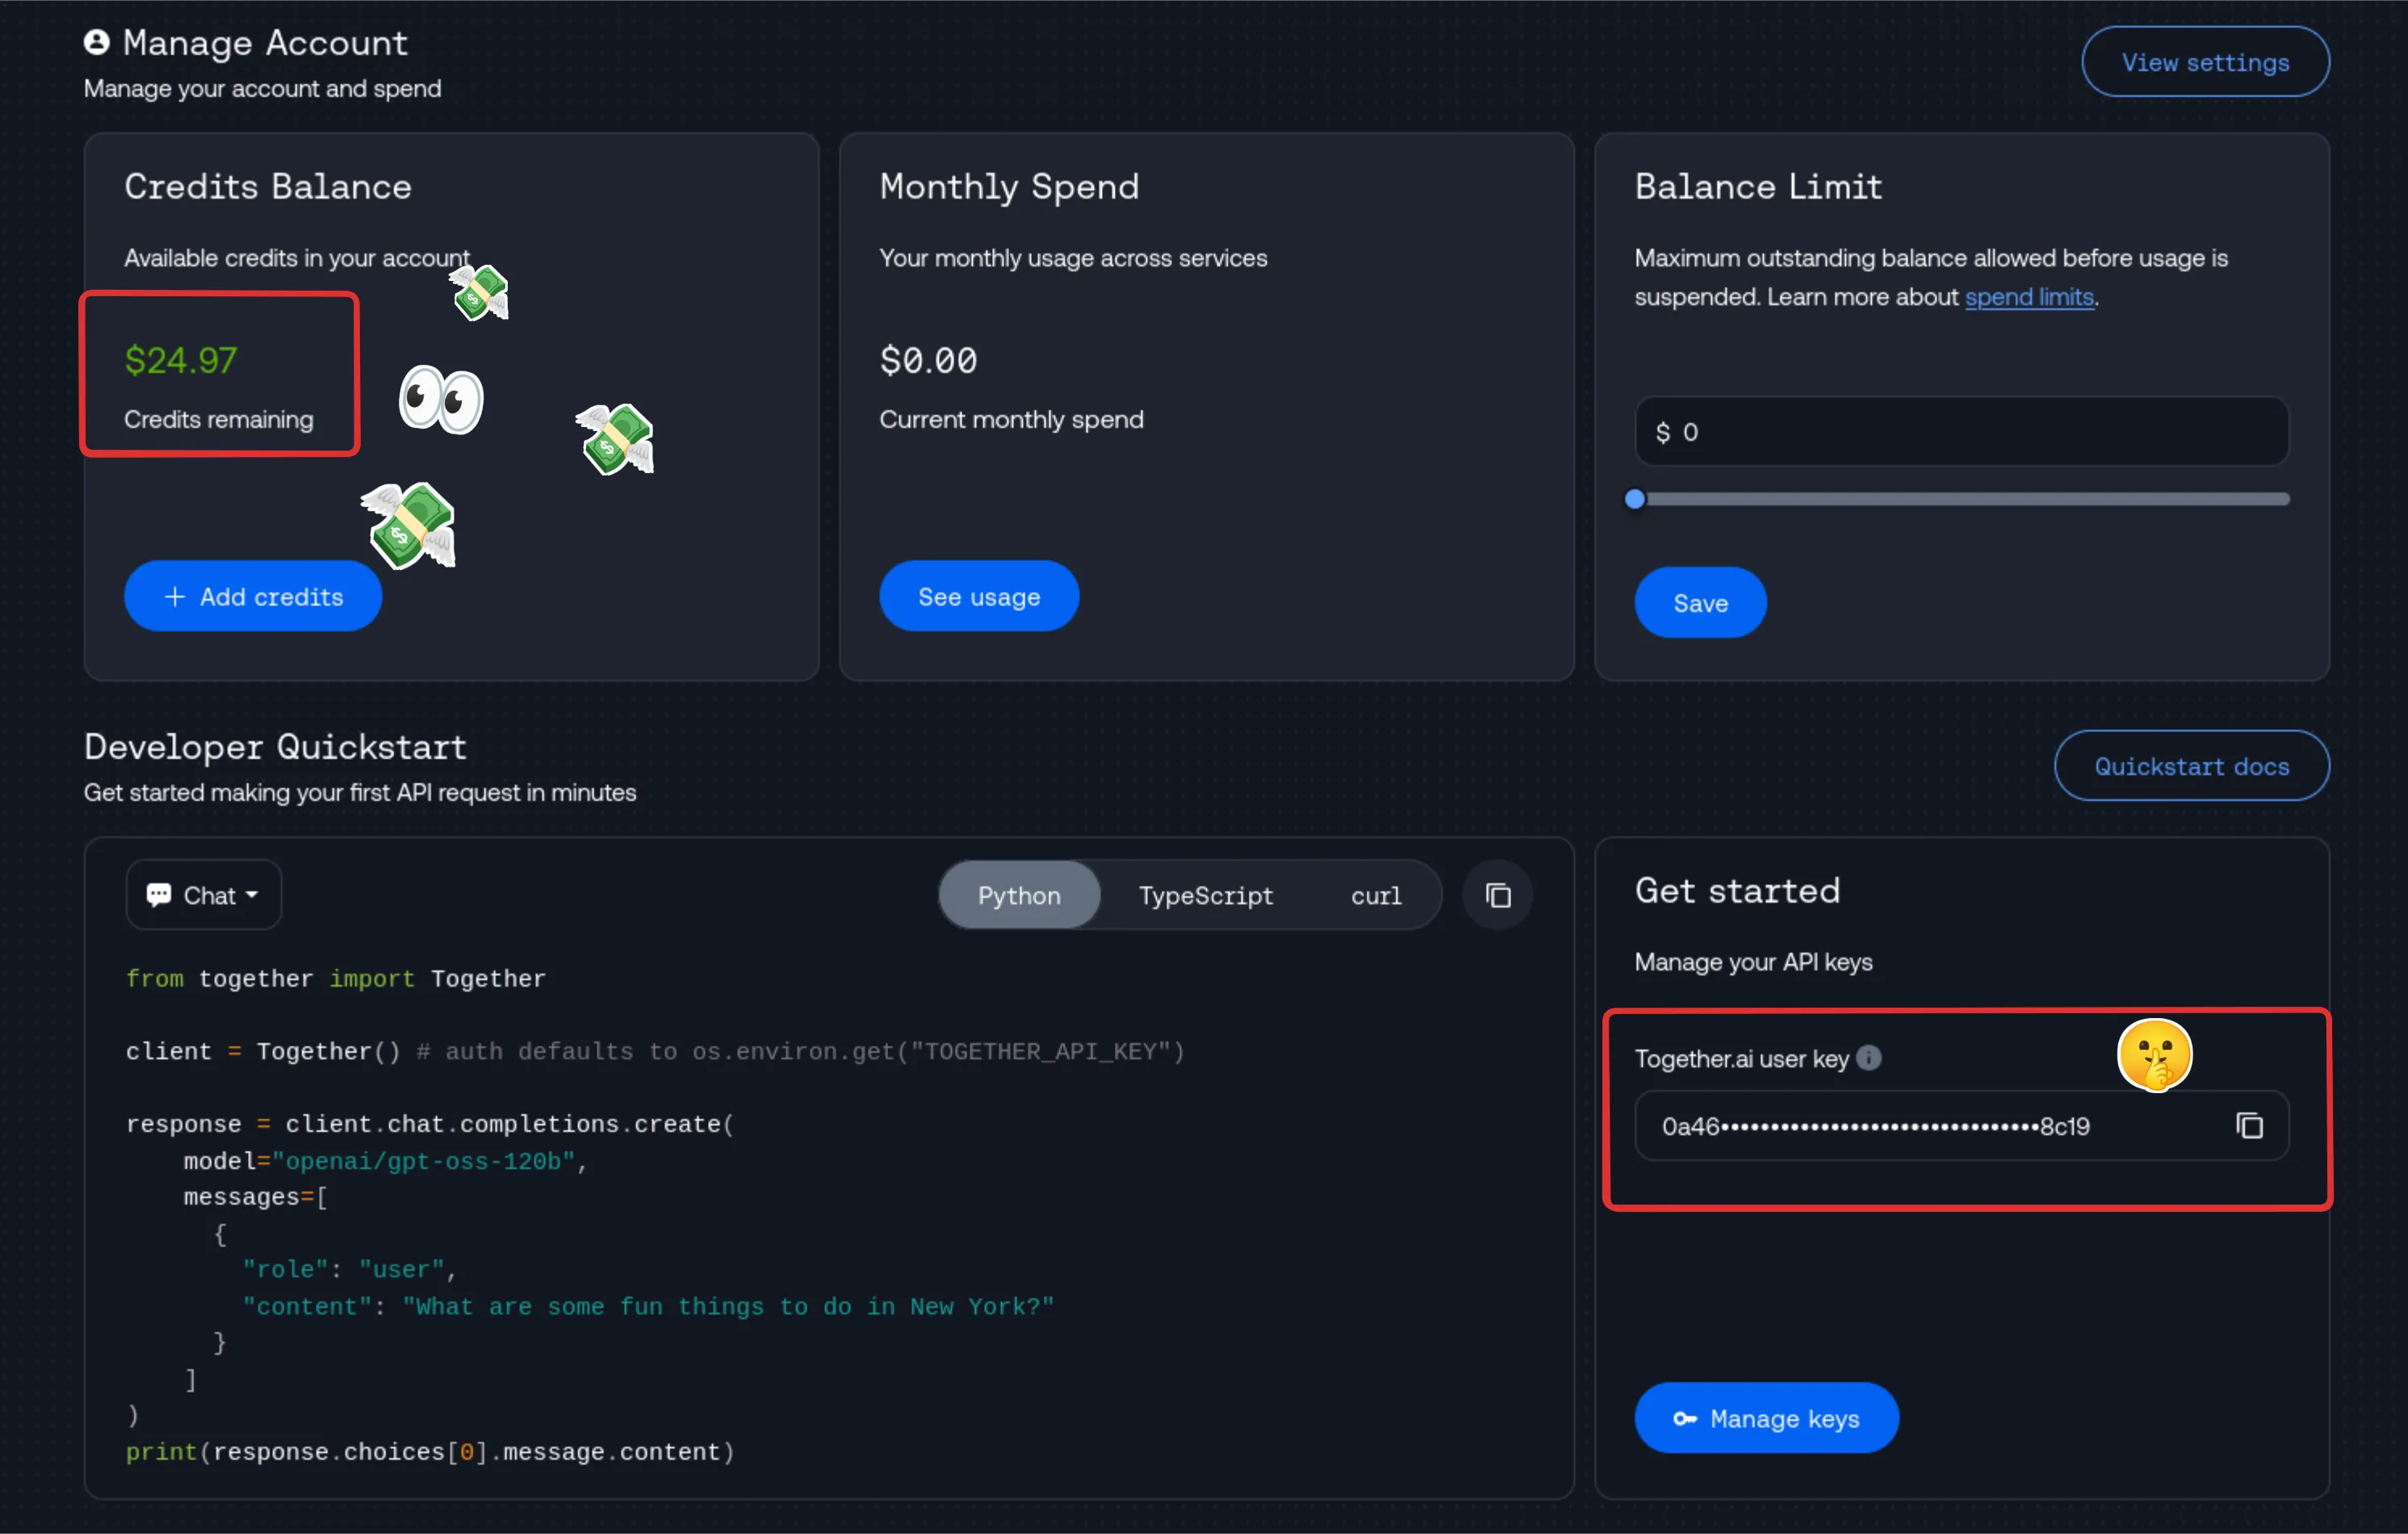Open Manage keys
The width and height of the screenshot is (2408, 1534).
click(1765, 1417)
